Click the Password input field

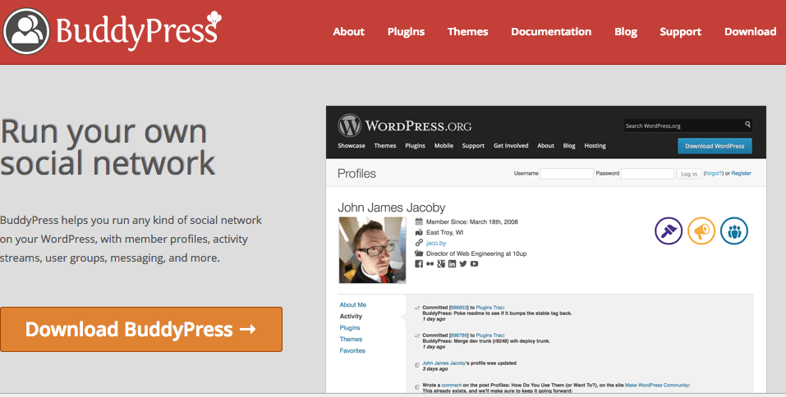click(647, 173)
